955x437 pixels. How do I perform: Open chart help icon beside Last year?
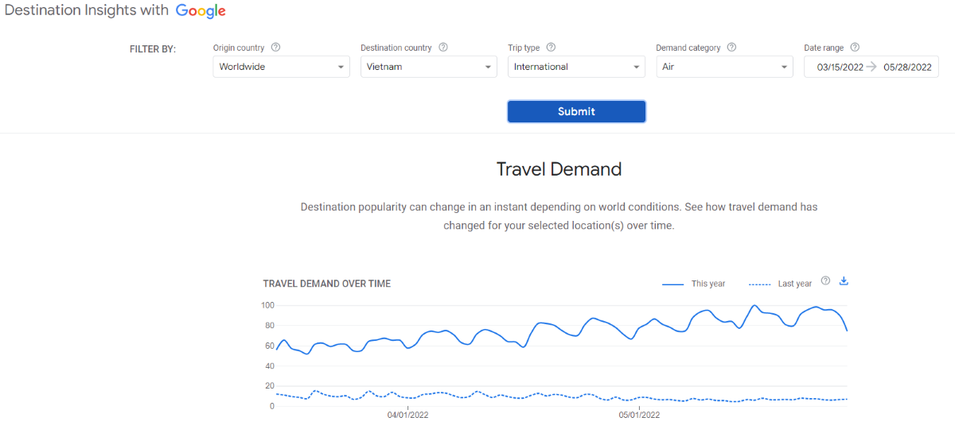(x=825, y=281)
